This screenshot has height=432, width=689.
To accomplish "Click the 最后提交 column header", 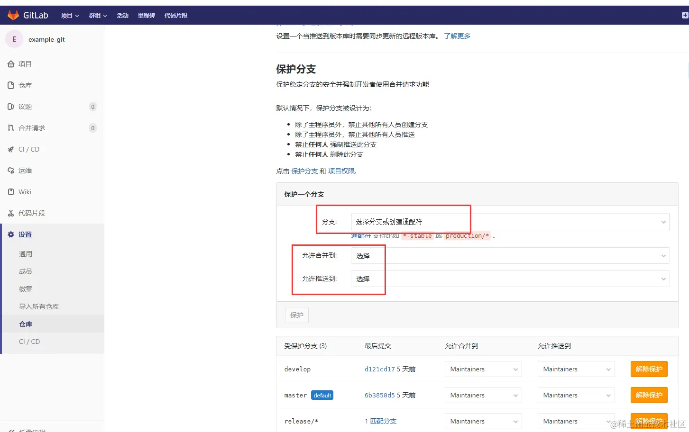I will click(x=378, y=346).
